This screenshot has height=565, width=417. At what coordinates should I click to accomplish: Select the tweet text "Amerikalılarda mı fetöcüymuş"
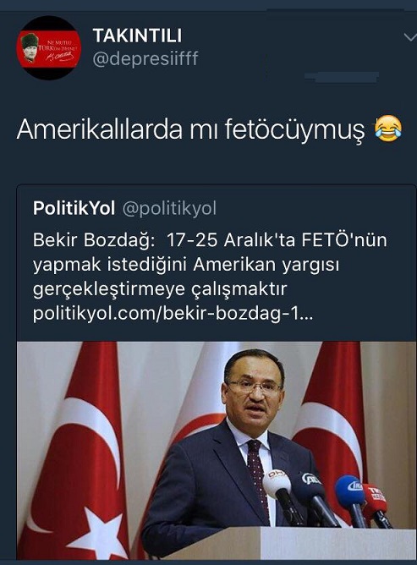[190, 129]
